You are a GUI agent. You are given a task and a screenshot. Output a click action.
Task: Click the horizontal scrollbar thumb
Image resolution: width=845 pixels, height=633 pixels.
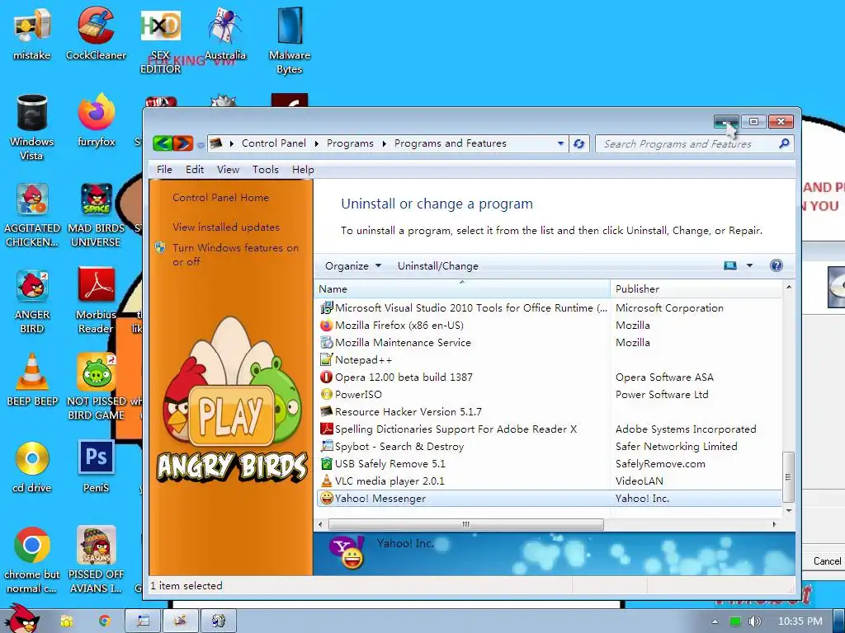pyautogui.click(x=465, y=524)
